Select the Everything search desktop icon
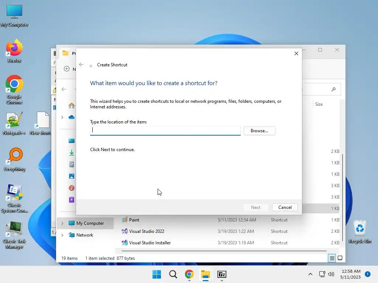Screen dimensions: 378x283 point(14,159)
